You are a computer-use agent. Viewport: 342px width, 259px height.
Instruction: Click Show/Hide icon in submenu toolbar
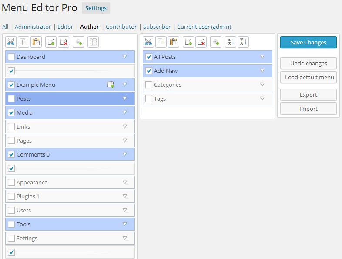click(216, 42)
